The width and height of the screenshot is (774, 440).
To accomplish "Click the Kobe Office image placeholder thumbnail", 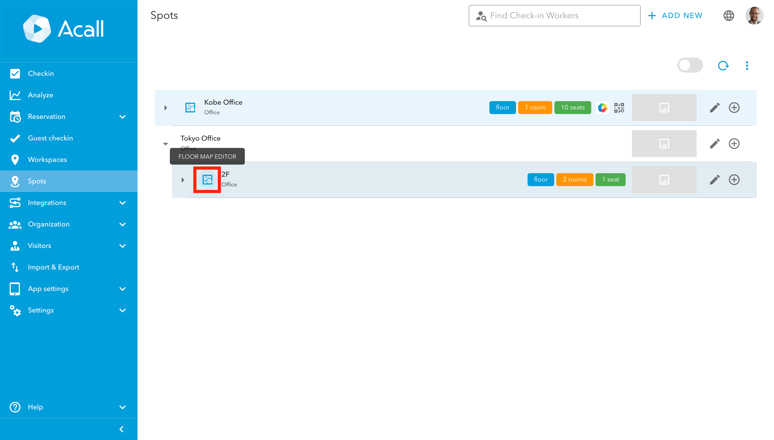I will pyautogui.click(x=664, y=107).
